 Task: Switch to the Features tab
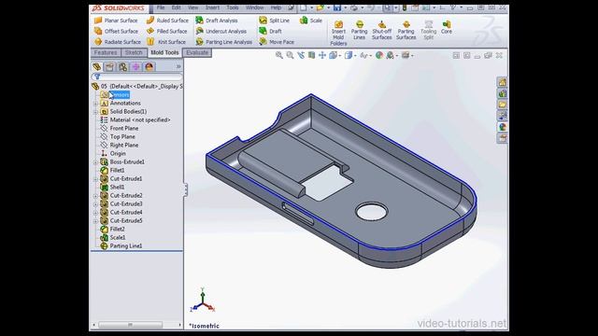(106, 52)
